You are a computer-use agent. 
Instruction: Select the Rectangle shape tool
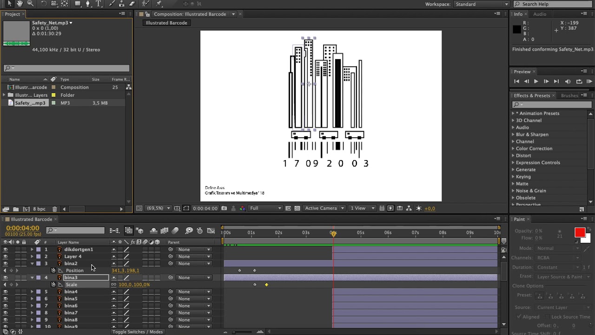[78, 4]
